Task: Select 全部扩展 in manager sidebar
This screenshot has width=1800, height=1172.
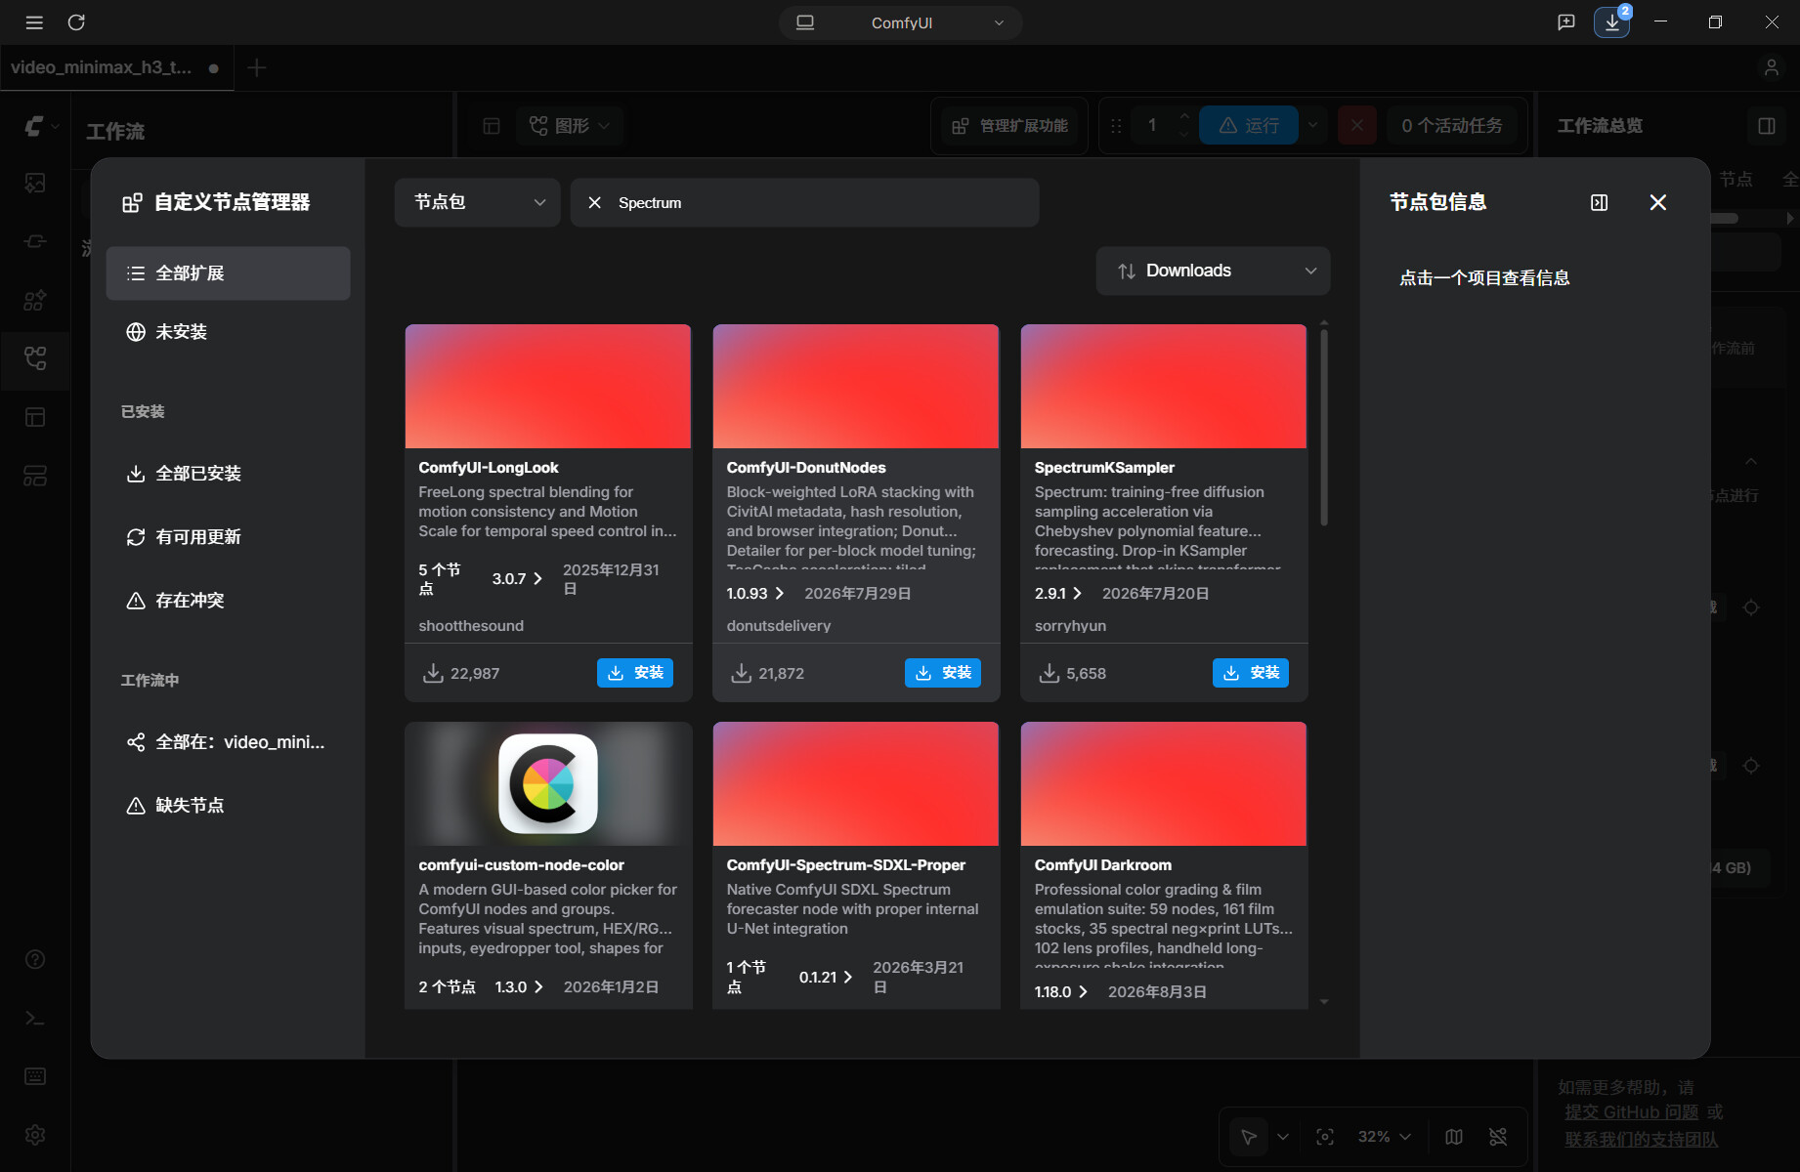Action: pos(228,273)
